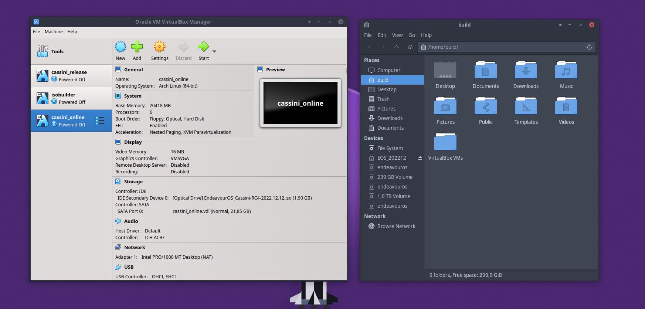Select the Documents folder icon in build window
This screenshot has width=645, height=309.
(486, 69)
